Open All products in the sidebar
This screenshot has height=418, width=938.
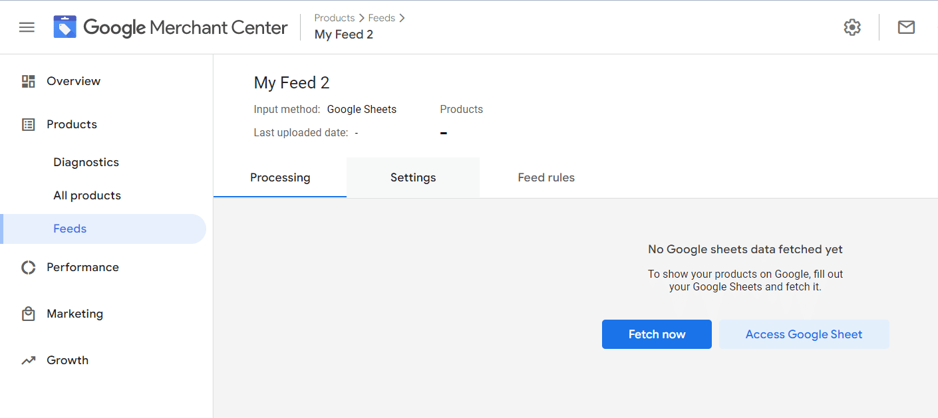tap(87, 195)
